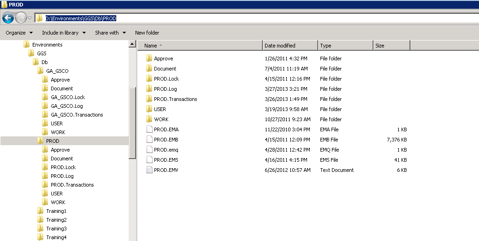479x241 pixels.
Task: Click the tree pane scroll-up arrow
Action: [x=132, y=45]
